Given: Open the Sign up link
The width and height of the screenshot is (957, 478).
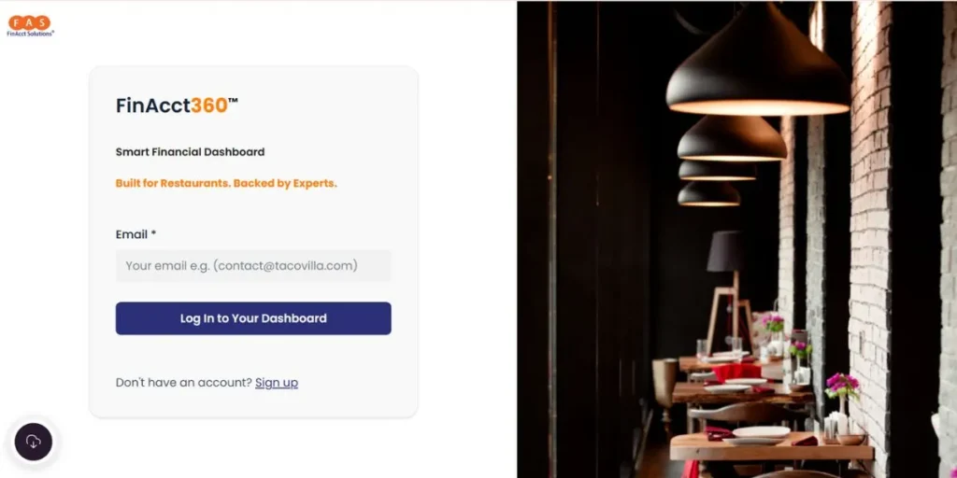Looking at the screenshot, I should [x=277, y=383].
